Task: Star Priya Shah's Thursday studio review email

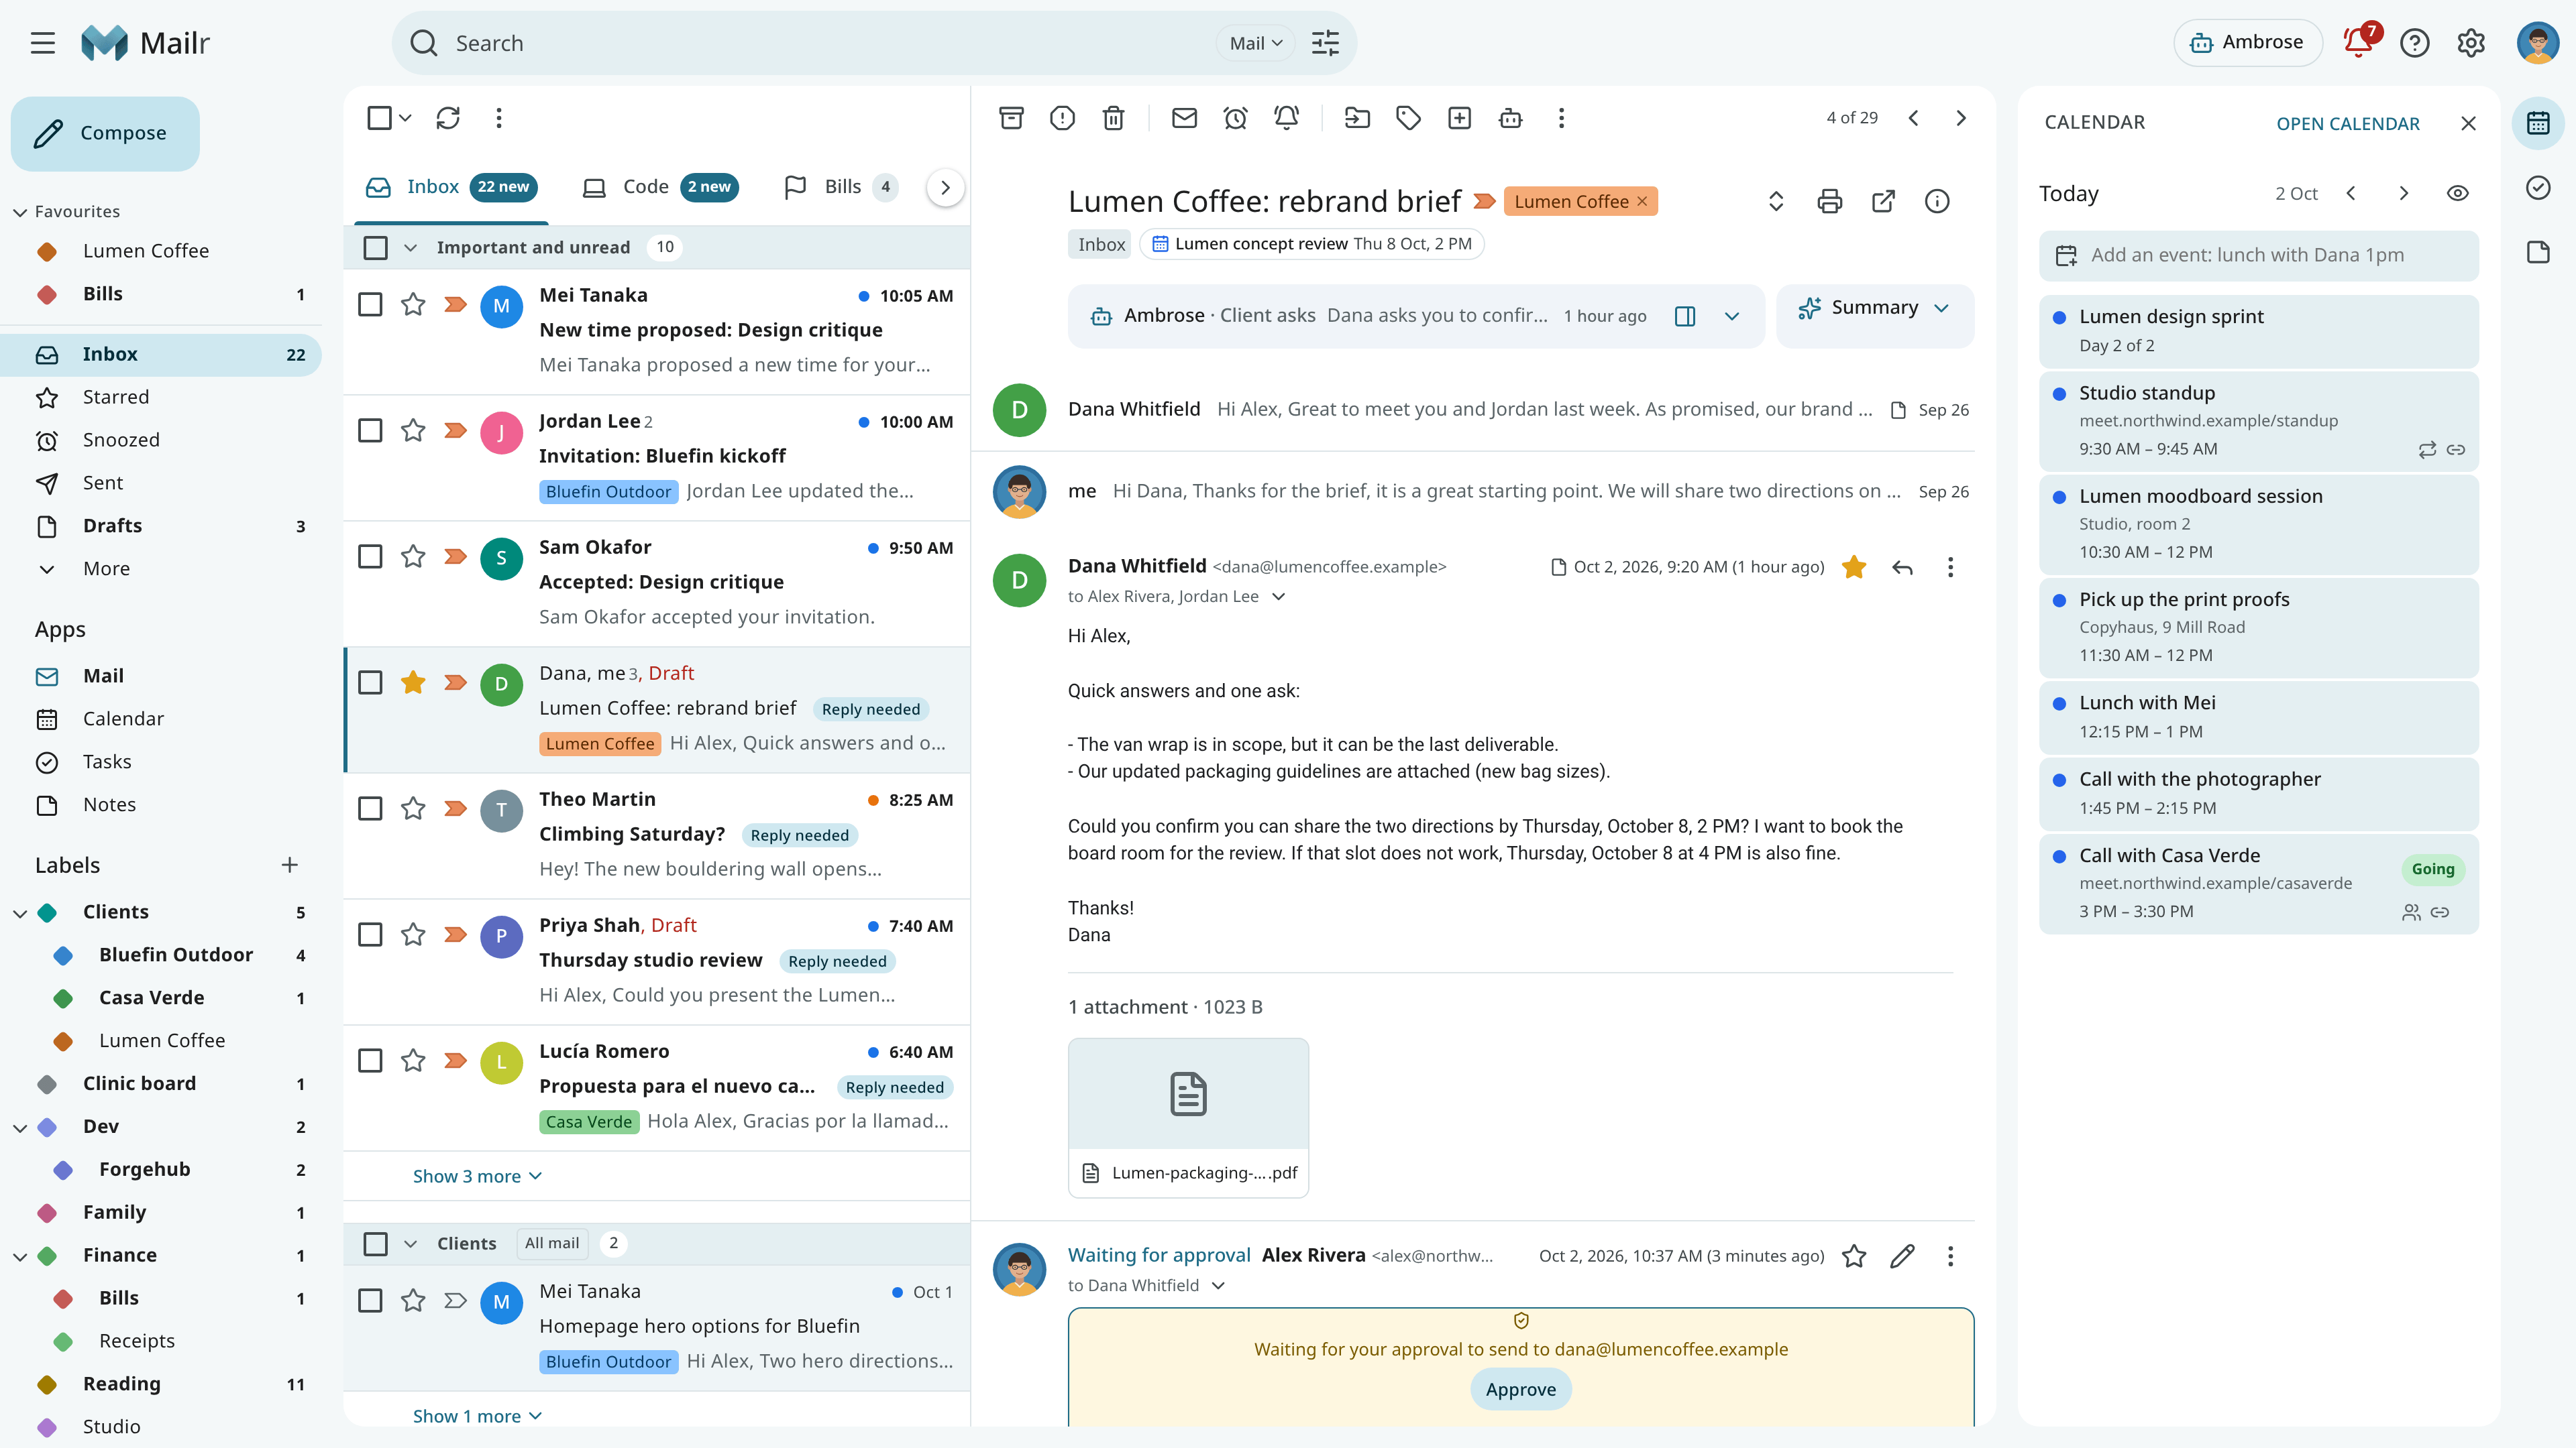Action: (413, 933)
